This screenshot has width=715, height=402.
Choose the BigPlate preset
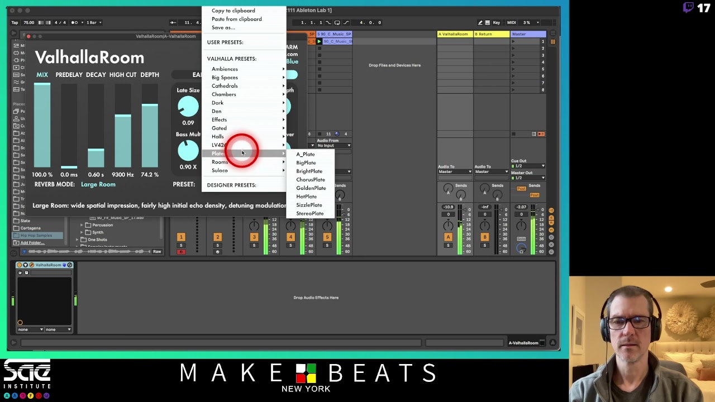306,162
